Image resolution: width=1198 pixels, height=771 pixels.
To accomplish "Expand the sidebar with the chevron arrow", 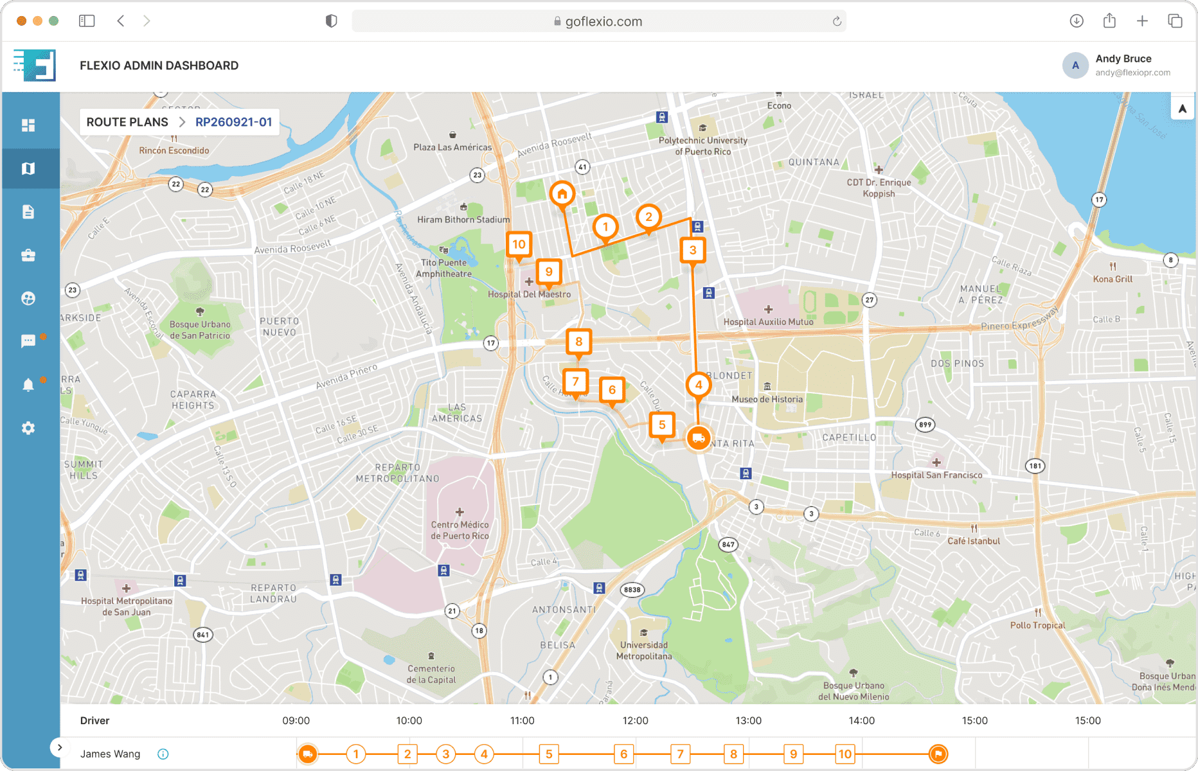I will [x=60, y=747].
